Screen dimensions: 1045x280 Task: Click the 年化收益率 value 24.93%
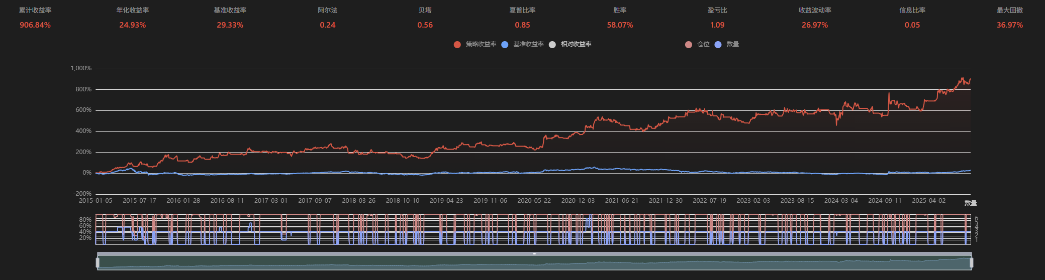tap(132, 25)
